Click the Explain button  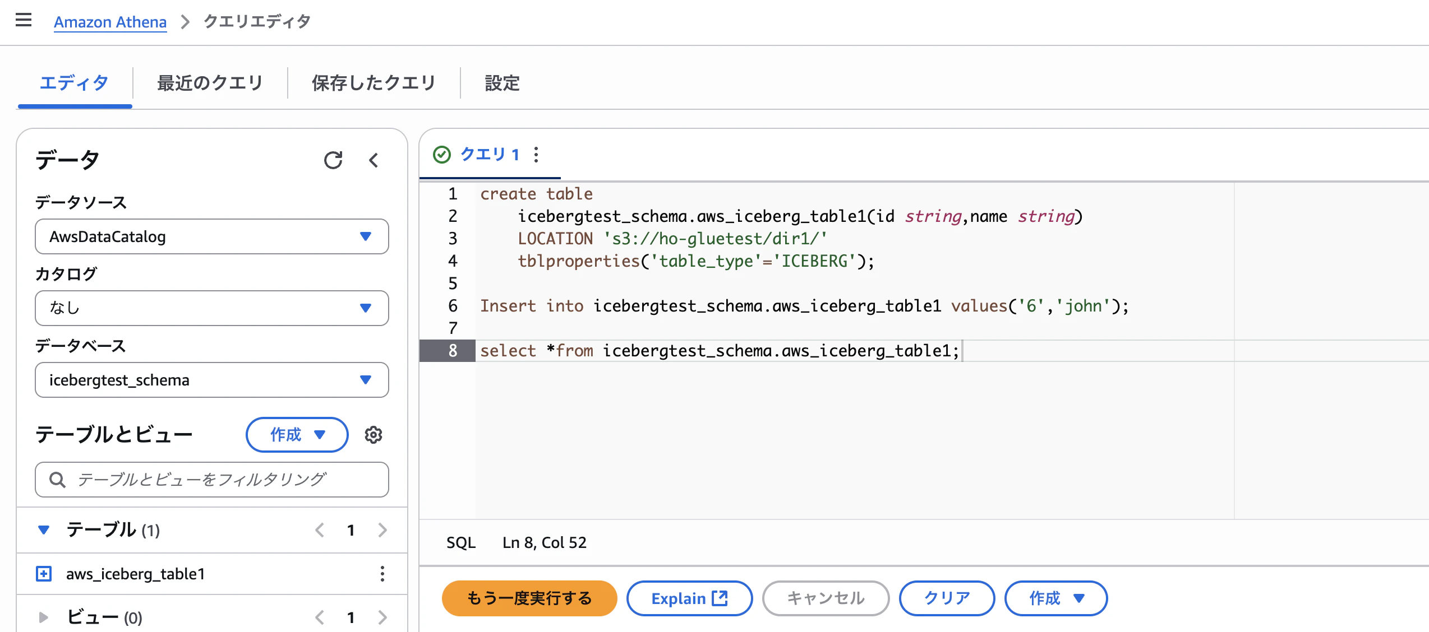(689, 598)
